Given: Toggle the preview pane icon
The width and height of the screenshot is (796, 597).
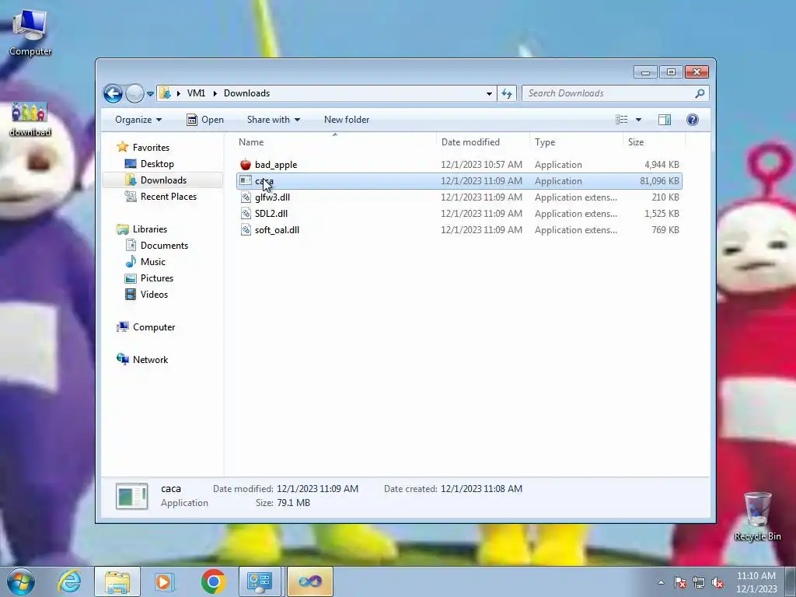Looking at the screenshot, I should tap(665, 120).
